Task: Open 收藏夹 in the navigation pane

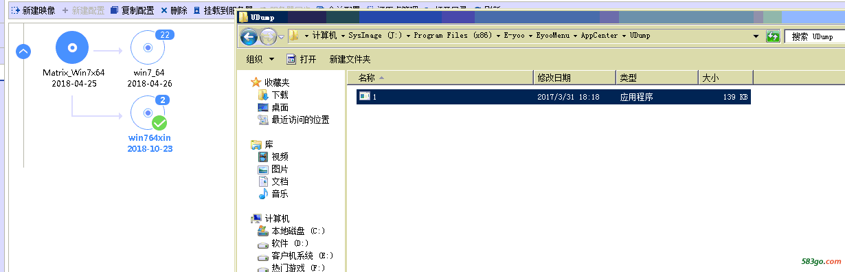Action: (x=277, y=82)
